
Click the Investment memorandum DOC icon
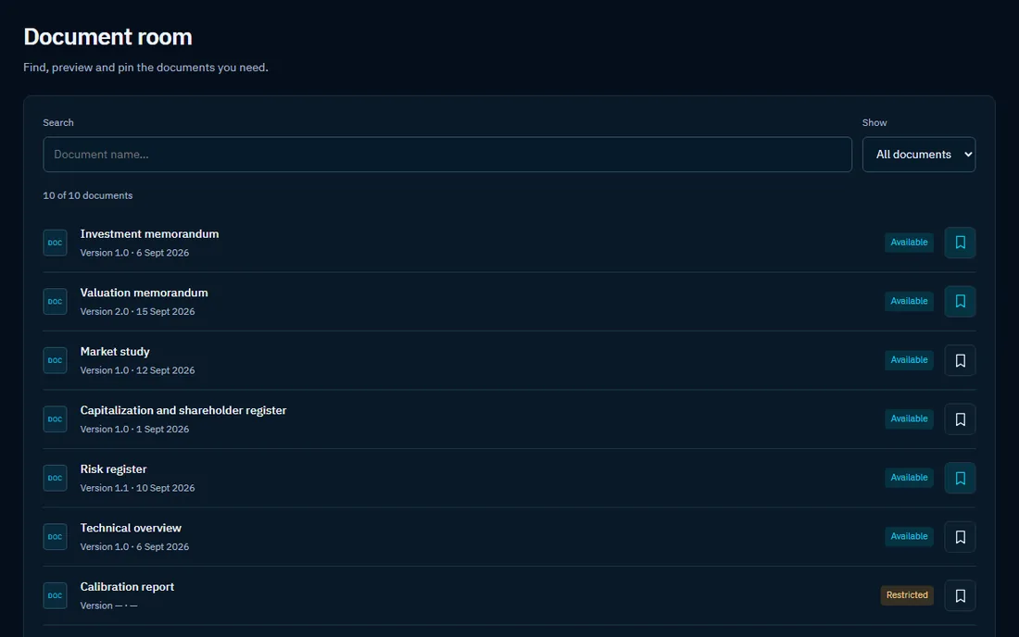coord(56,243)
